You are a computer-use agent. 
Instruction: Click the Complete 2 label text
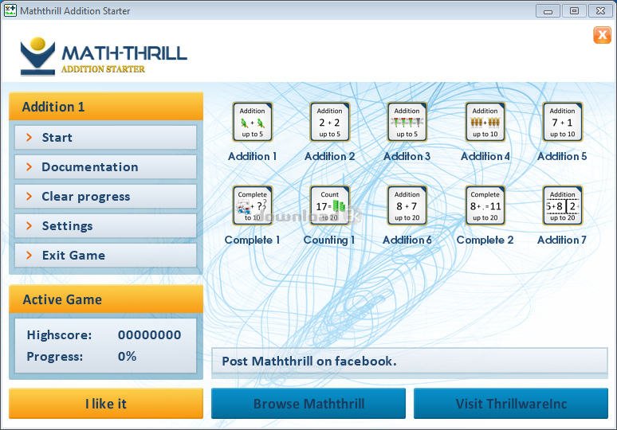tap(485, 240)
